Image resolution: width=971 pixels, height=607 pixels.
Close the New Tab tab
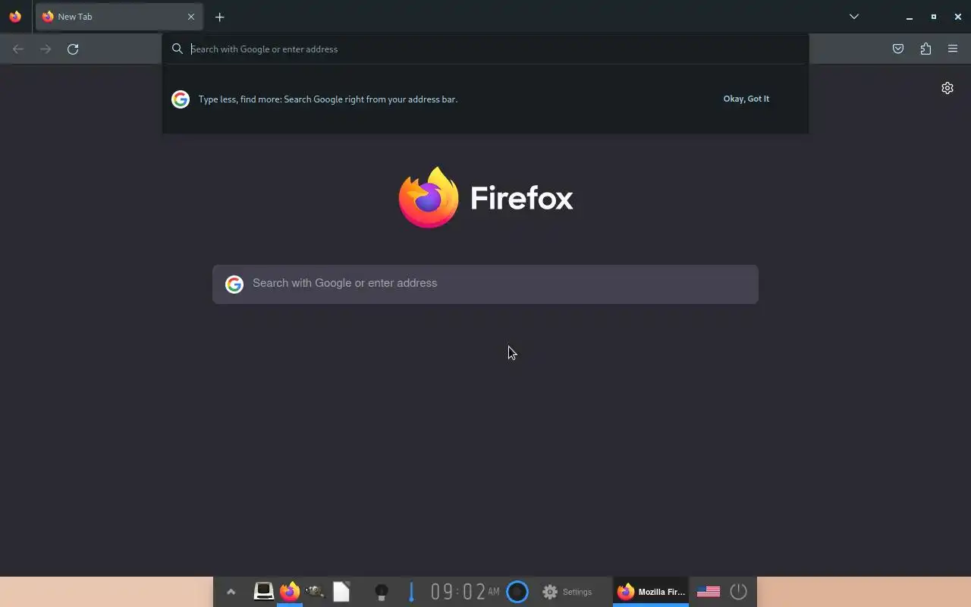pyautogui.click(x=191, y=17)
